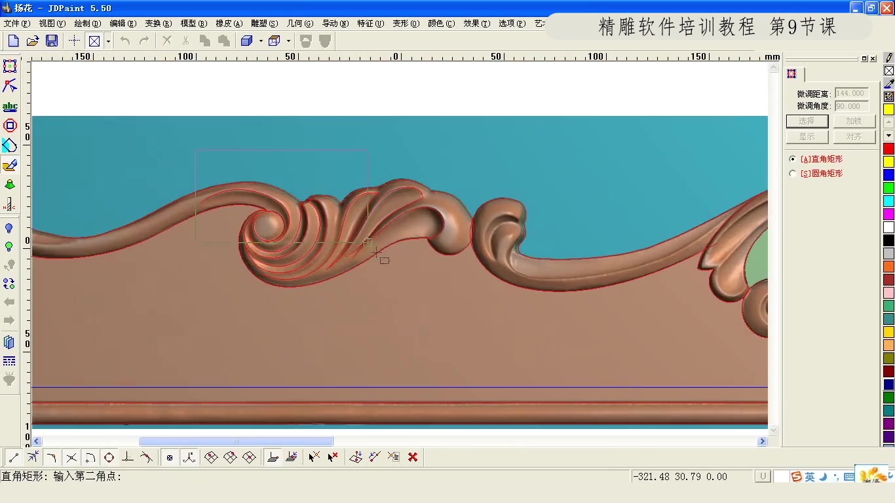Click the blue solid cube view icon
This screenshot has width=895, height=503.
[x=247, y=41]
